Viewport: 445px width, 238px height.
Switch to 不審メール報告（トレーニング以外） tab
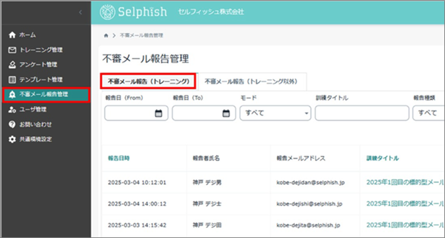point(251,81)
